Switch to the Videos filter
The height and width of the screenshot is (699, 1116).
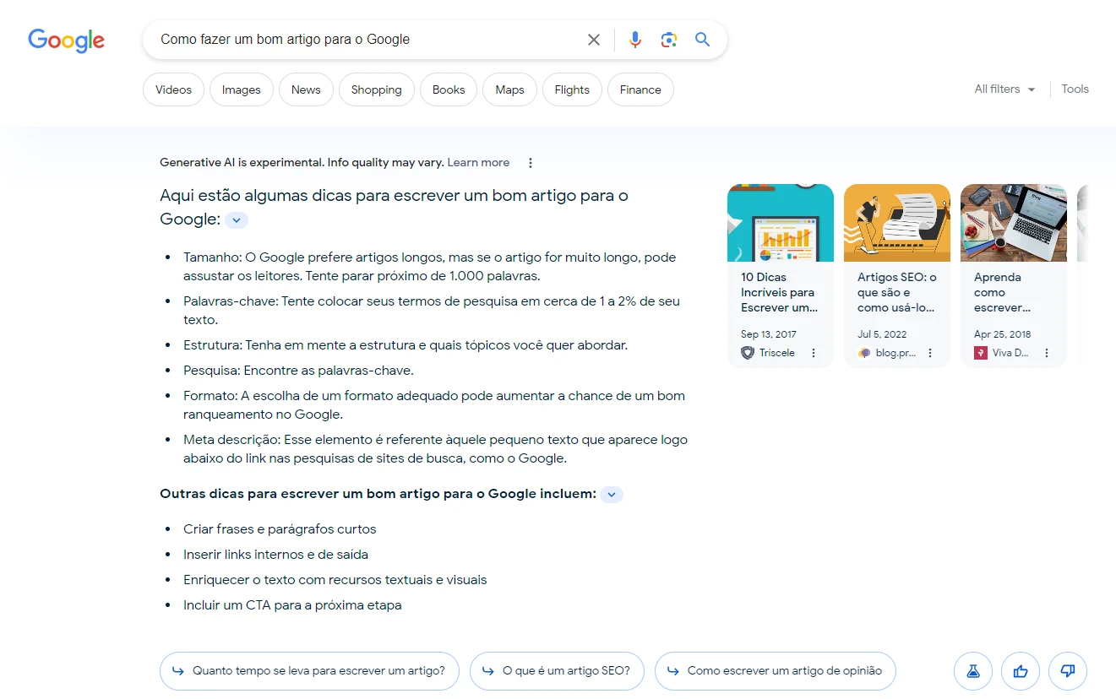[x=174, y=89]
